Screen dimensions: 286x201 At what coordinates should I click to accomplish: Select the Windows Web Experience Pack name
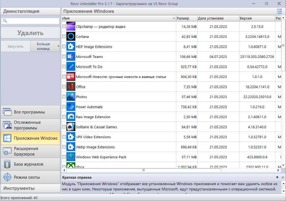click(x=101, y=157)
